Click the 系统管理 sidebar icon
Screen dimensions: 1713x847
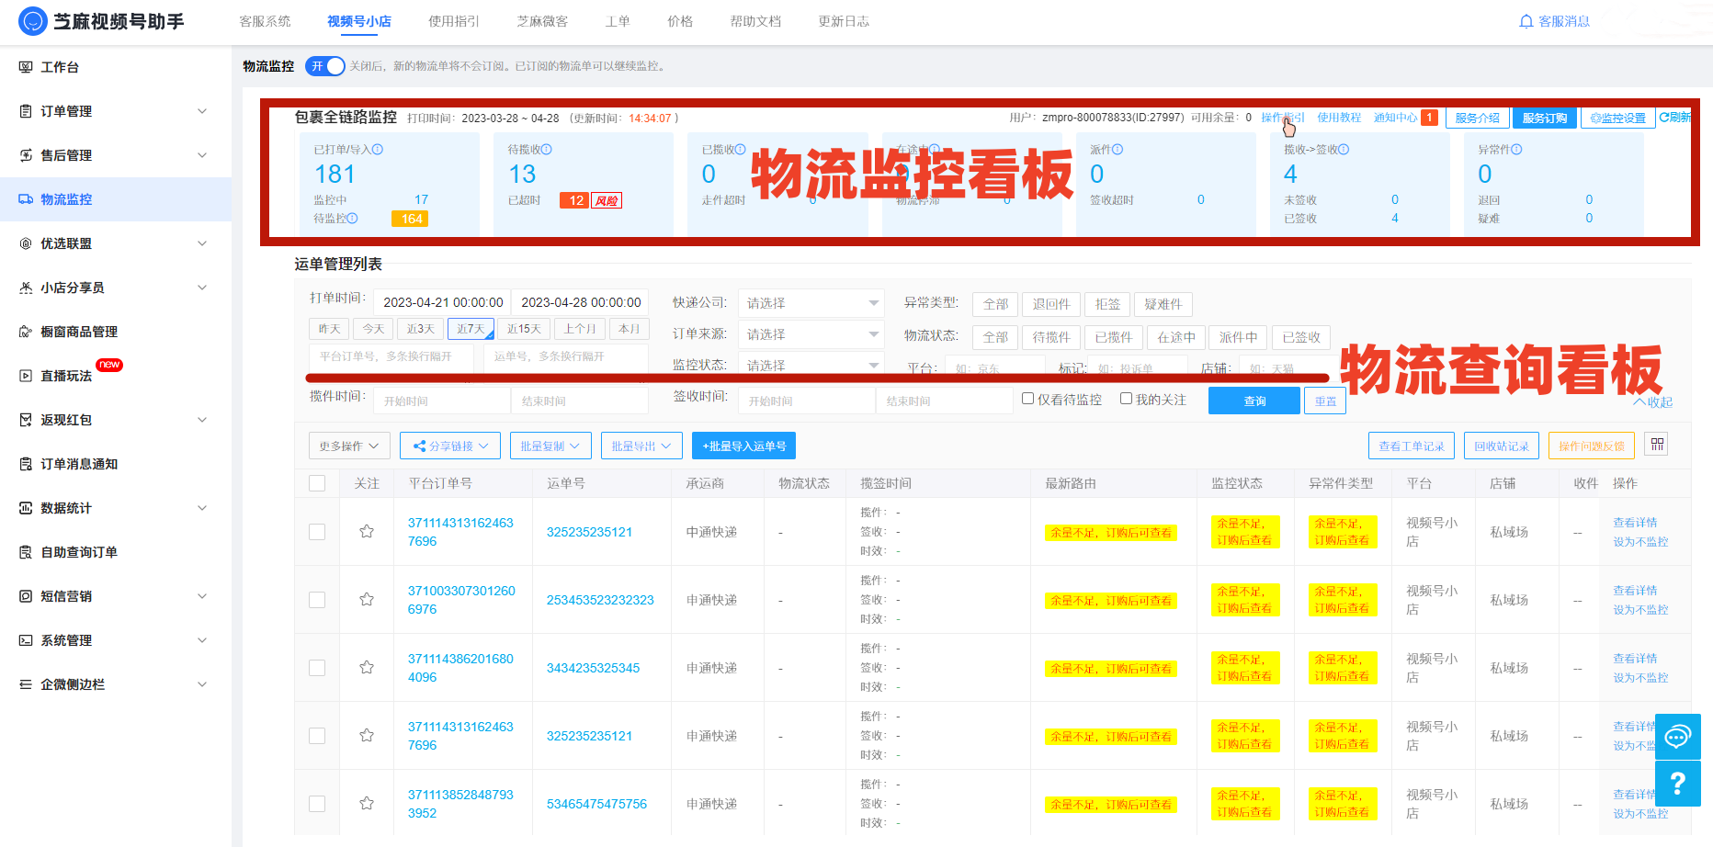(26, 640)
